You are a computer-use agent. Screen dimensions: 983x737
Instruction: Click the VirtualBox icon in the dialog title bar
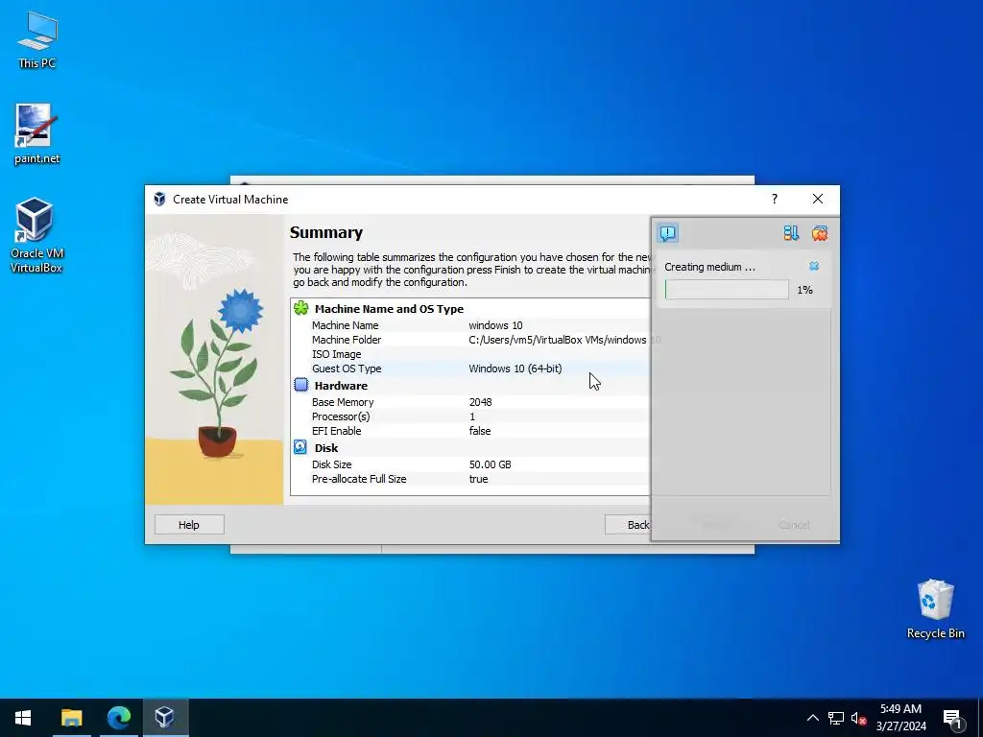pyautogui.click(x=160, y=200)
